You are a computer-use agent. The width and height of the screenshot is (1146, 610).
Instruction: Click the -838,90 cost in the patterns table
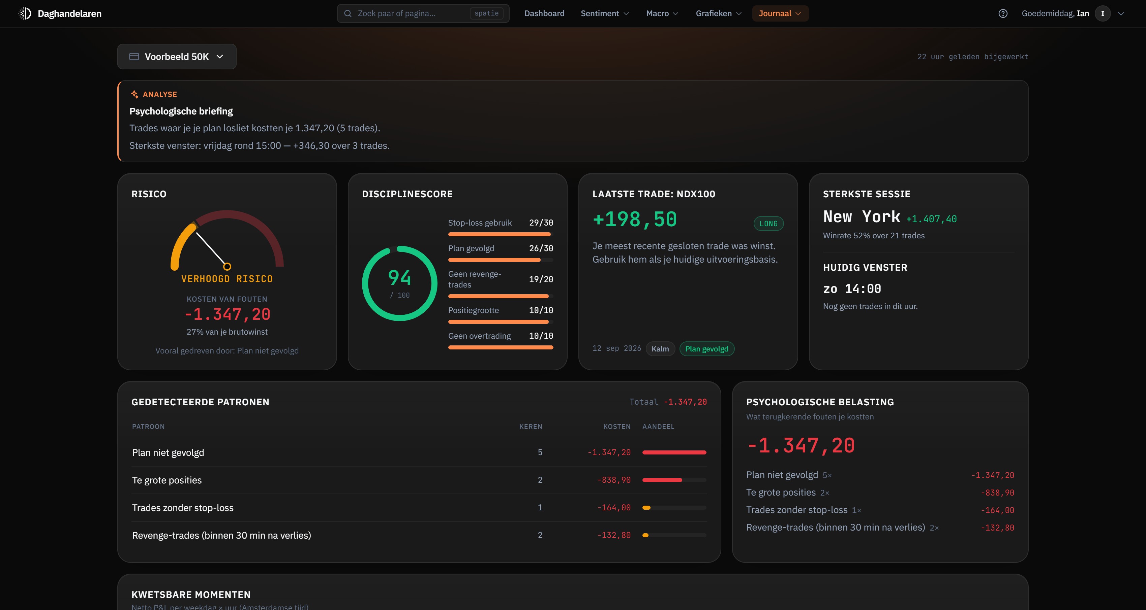pos(614,480)
